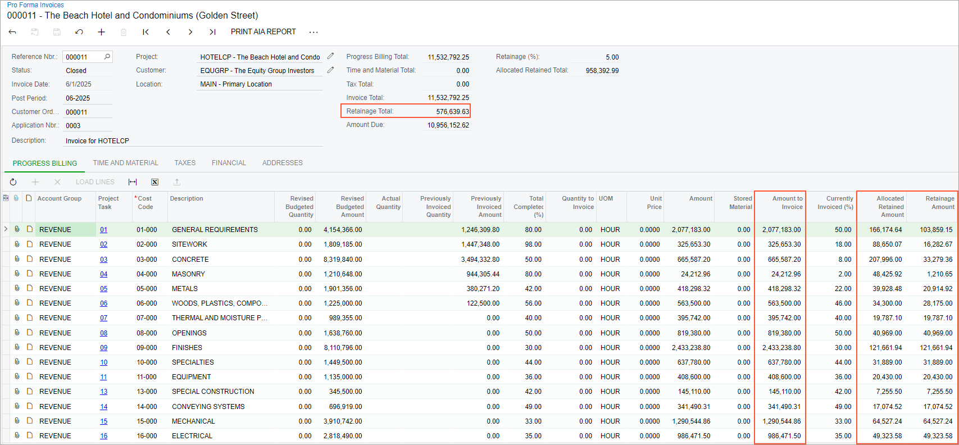Refresh the progress billing grid

pos(13,182)
